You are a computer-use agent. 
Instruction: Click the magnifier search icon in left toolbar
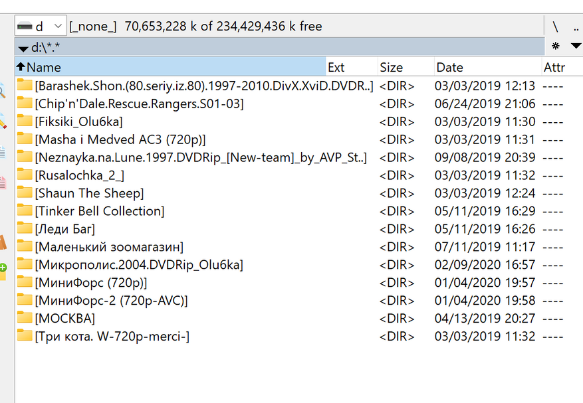[3, 91]
